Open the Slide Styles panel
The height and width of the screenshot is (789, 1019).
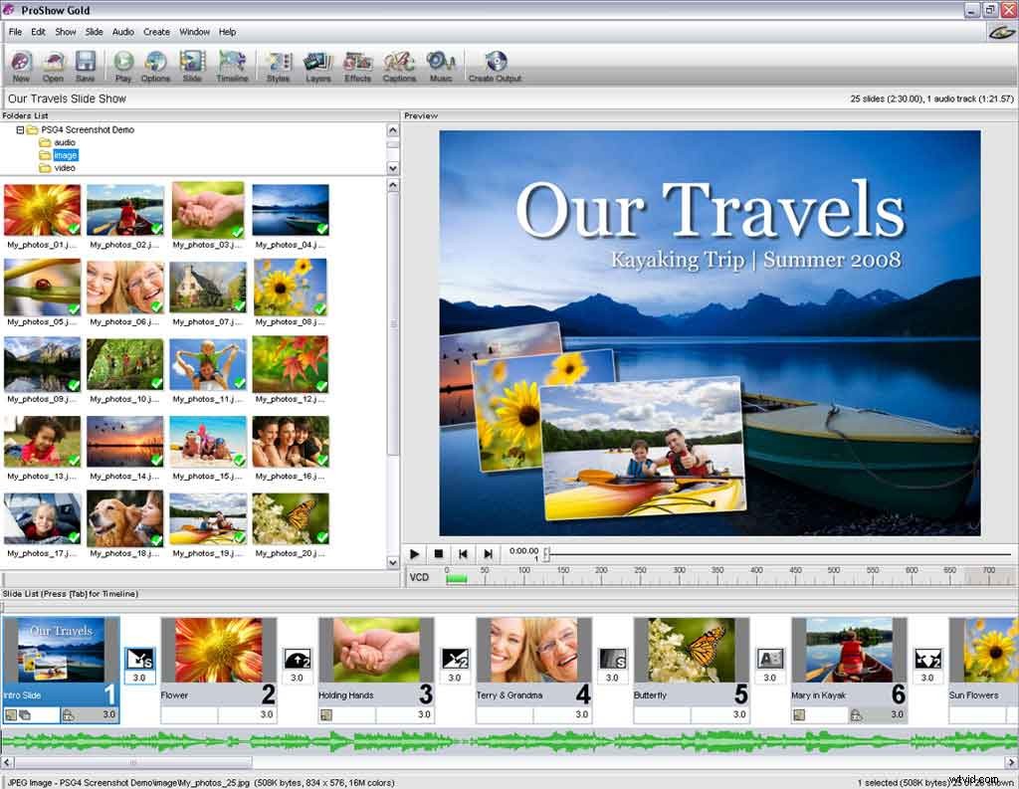pos(279,65)
